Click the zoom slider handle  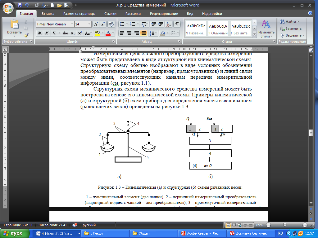285,225
